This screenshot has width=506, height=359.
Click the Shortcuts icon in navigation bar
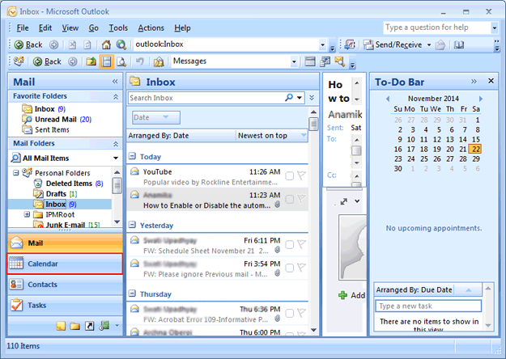coord(89,326)
